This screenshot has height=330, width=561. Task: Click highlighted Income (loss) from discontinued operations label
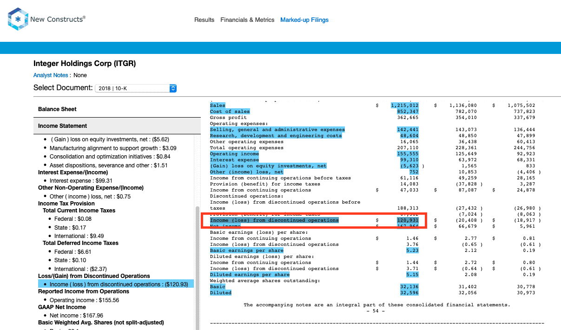pyautogui.click(x=274, y=220)
